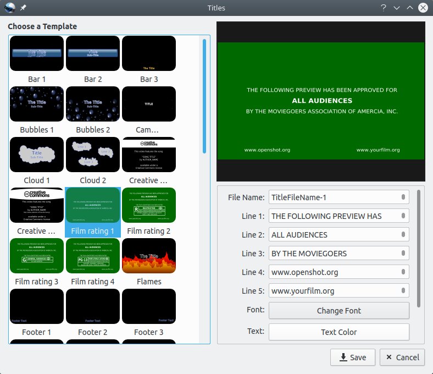Image resolution: width=433 pixels, height=374 pixels.
Task: Click the File Name input field
Action: click(332, 197)
